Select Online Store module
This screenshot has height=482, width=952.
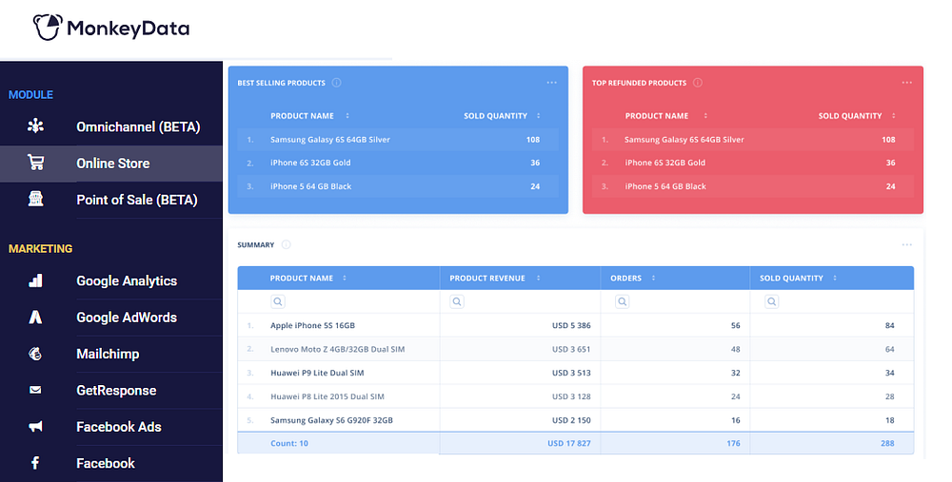[111, 164]
